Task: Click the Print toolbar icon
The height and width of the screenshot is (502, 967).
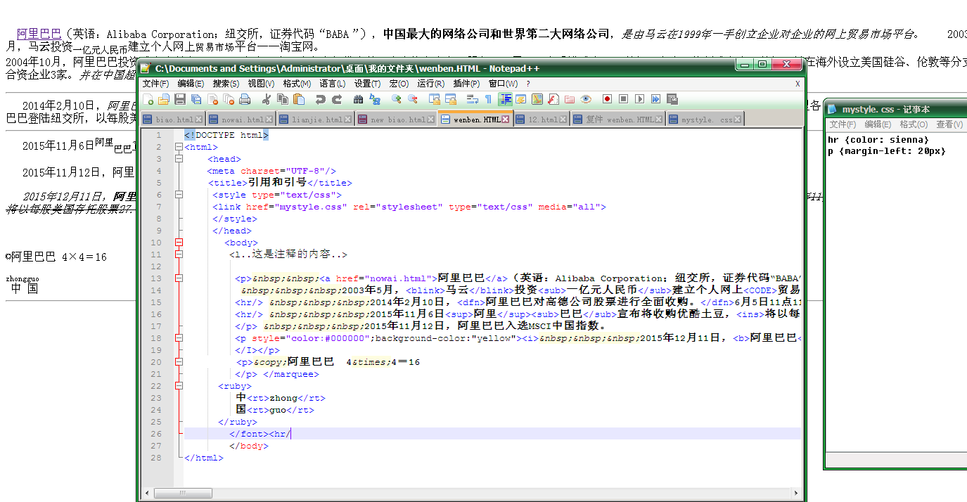Action: [245, 99]
